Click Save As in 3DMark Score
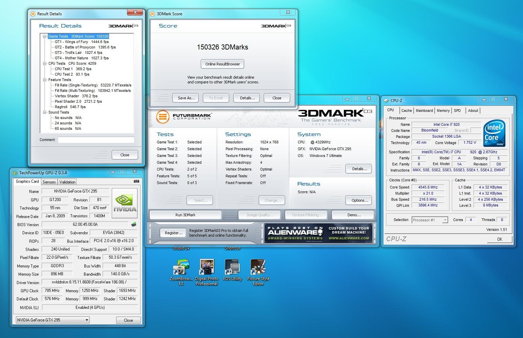This screenshot has height=338, width=523. click(186, 98)
